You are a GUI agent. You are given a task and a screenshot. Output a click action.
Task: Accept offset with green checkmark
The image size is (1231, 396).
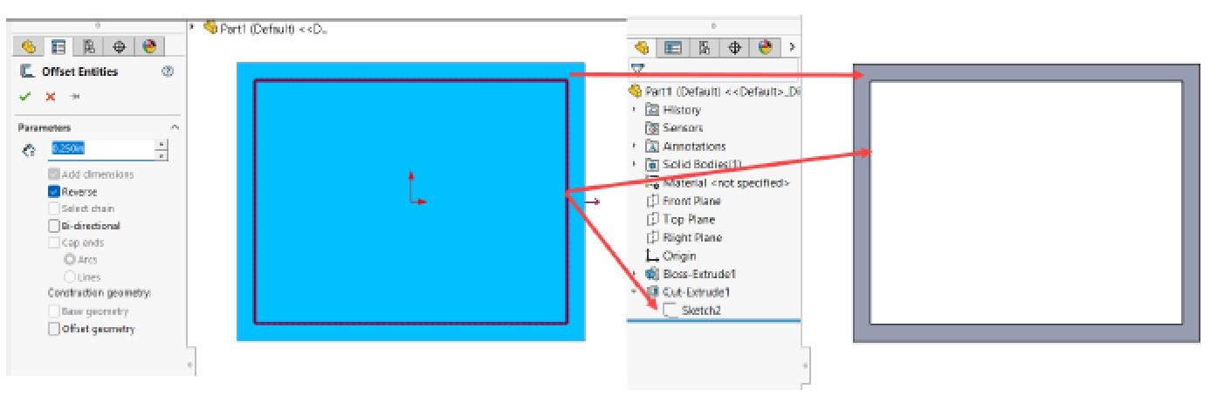25,97
